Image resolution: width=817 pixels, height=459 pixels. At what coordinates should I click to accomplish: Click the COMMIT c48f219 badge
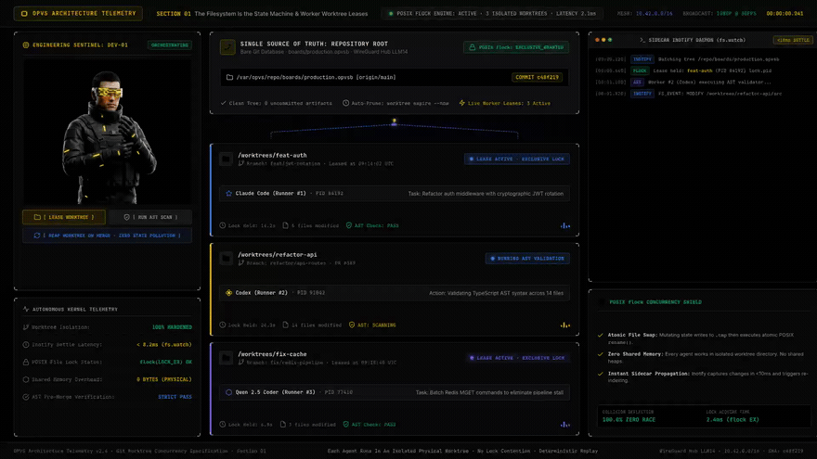coord(537,77)
